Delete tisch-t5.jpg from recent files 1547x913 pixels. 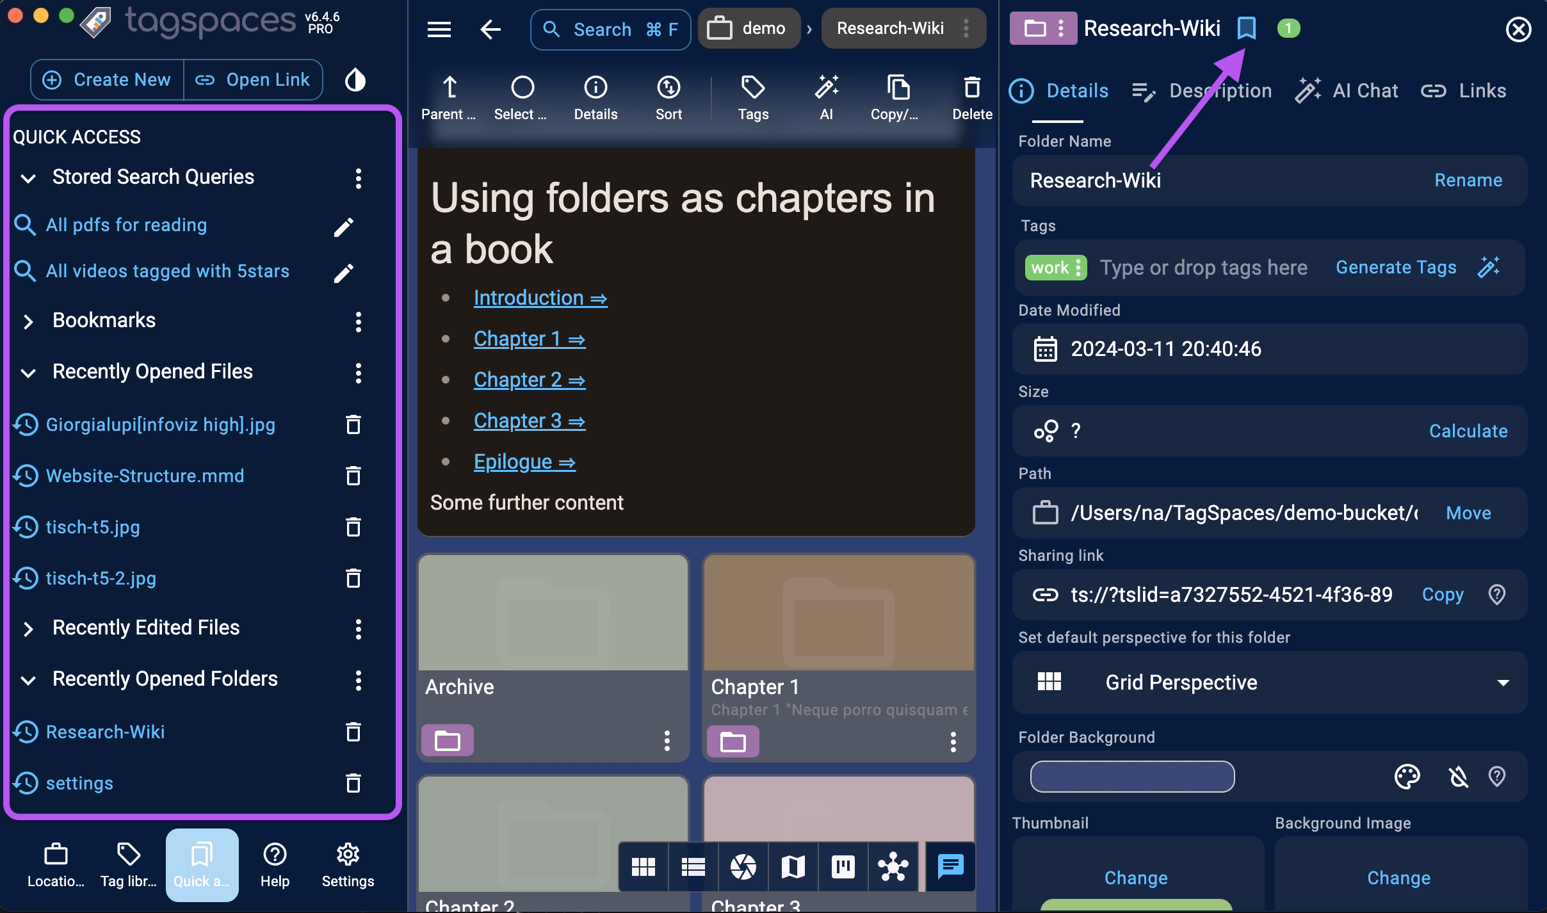pos(353,527)
